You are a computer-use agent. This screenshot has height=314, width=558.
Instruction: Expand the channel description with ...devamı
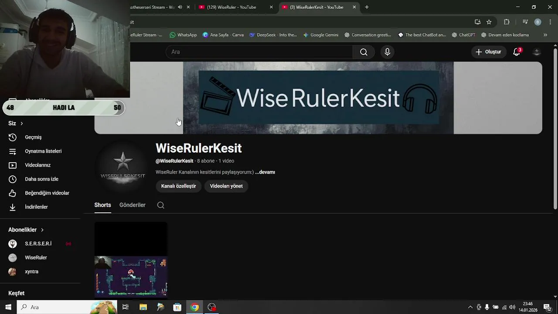[x=265, y=172]
